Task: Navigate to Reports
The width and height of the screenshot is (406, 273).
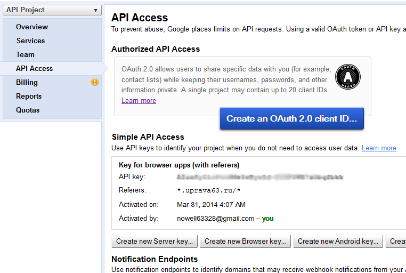Action: coord(29,97)
